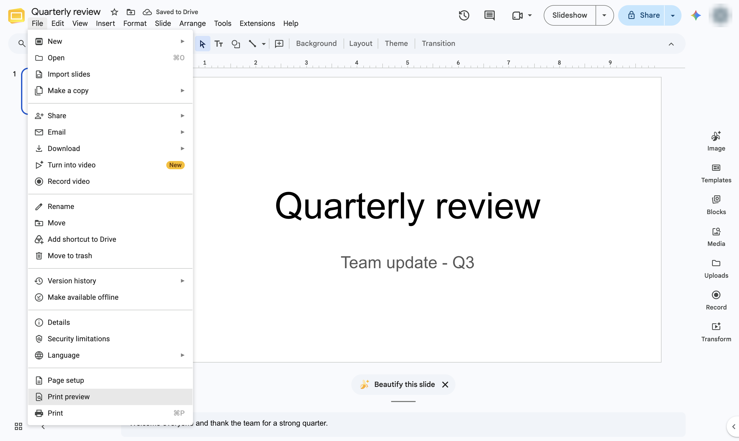Click the move-to-folder icon beside title
739x441 pixels.
(131, 12)
